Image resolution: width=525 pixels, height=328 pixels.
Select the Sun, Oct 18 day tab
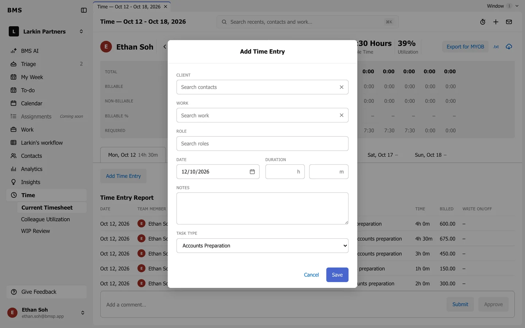pyautogui.click(x=431, y=155)
